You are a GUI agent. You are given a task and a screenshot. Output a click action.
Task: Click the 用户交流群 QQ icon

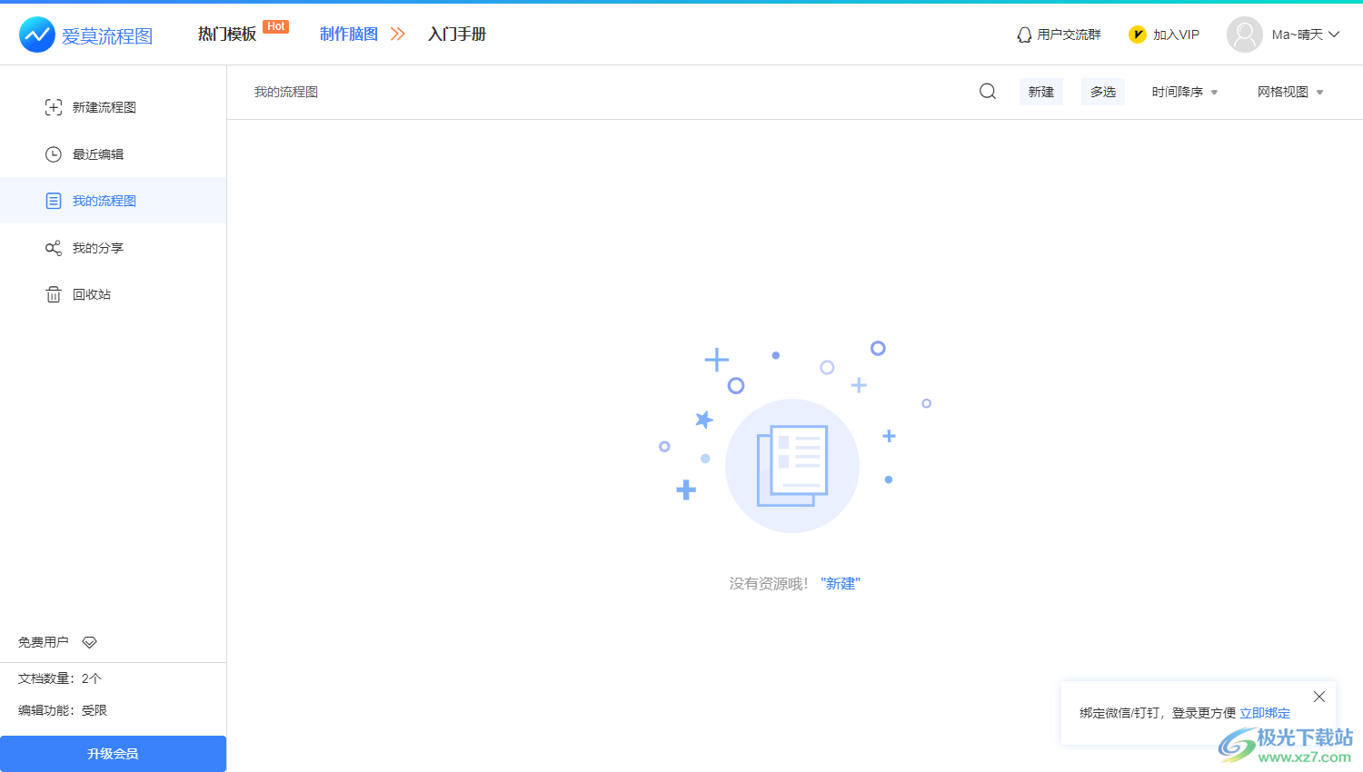pyautogui.click(x=1024, y=35)
